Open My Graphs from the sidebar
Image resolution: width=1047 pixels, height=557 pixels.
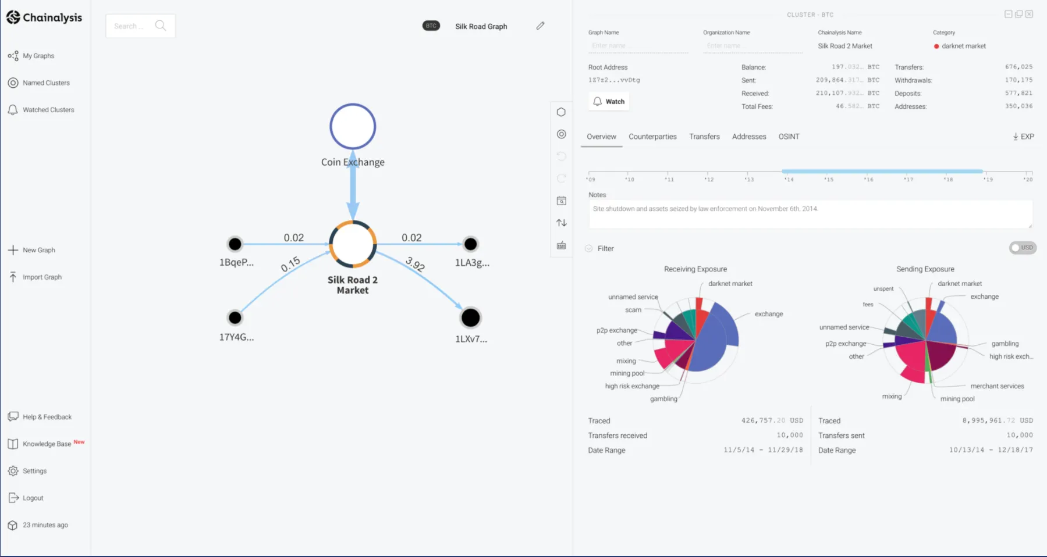click(x=38, y=55)
